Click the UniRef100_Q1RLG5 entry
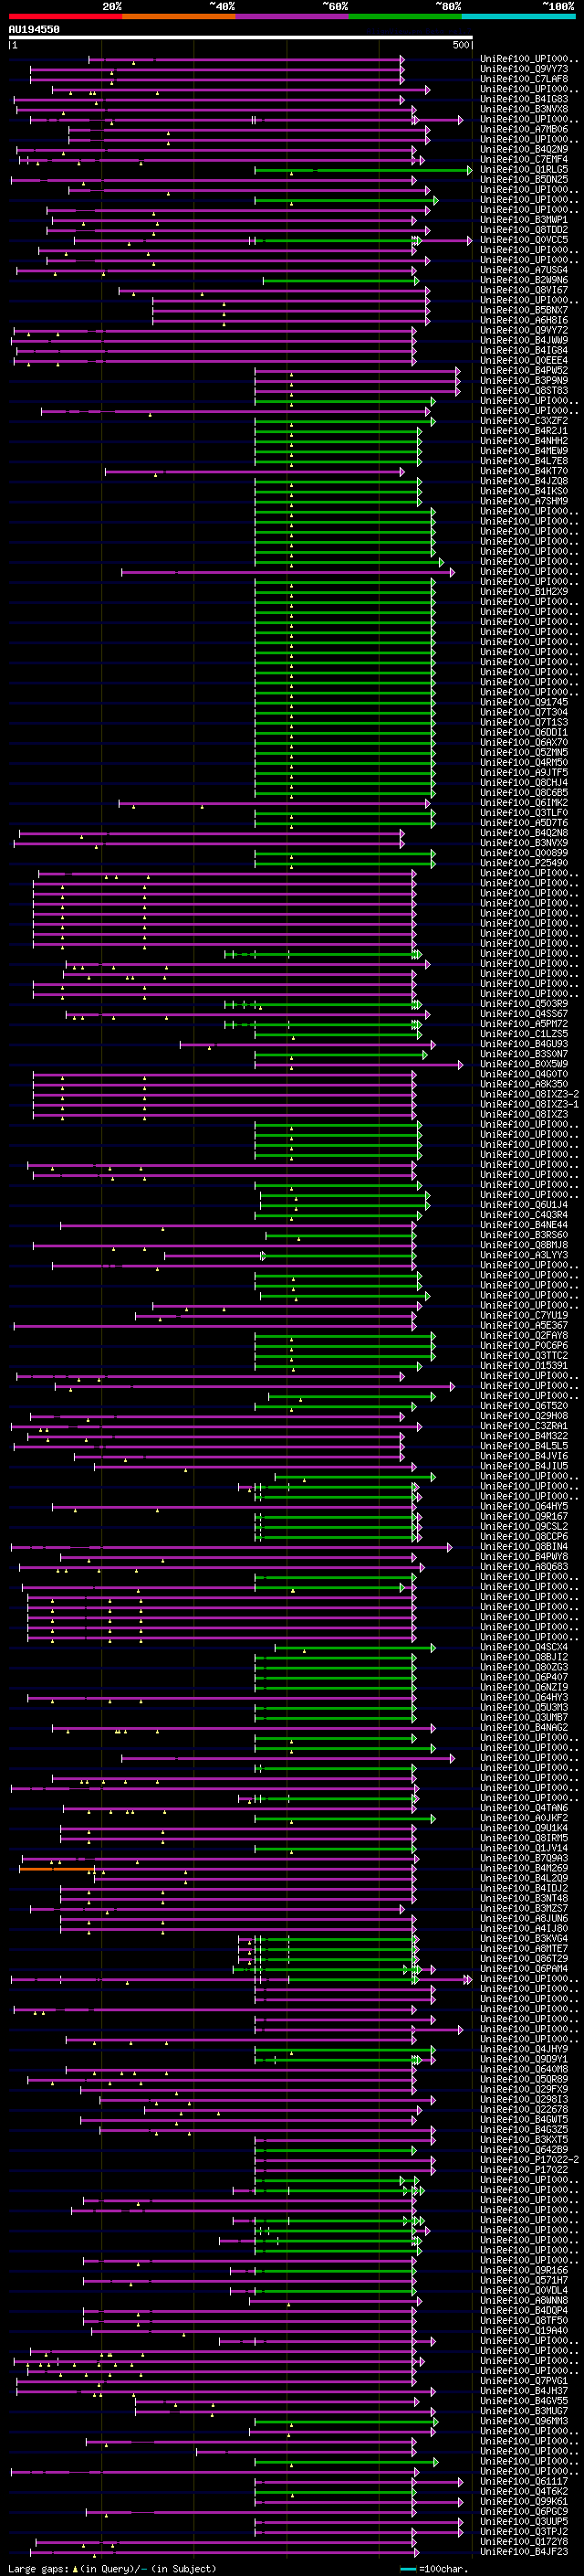Viewport: 584px width, 2576px height. pos(524,170)
